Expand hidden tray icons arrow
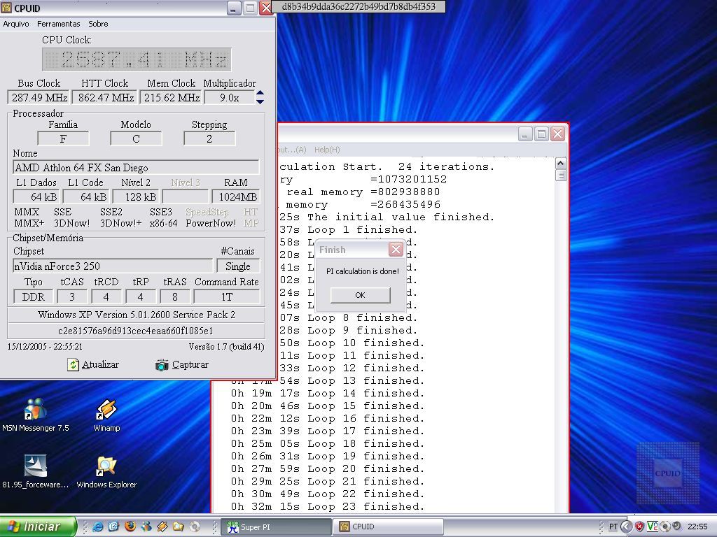This screenshot has width=717, height=537. coord(627,527)
